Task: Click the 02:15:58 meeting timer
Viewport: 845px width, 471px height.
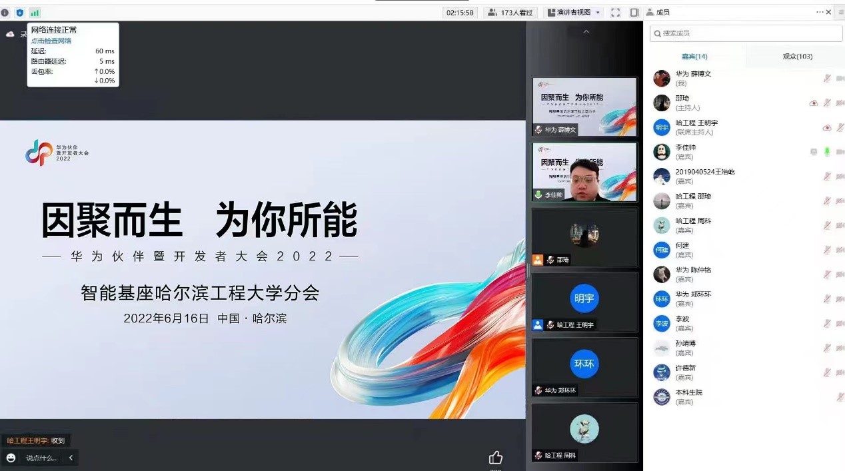Action: pyautogui.click(x=460, y=13)
